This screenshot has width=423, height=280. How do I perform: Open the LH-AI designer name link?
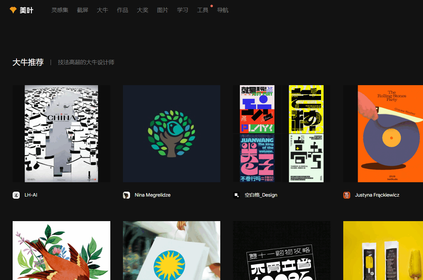pos(31,195)
